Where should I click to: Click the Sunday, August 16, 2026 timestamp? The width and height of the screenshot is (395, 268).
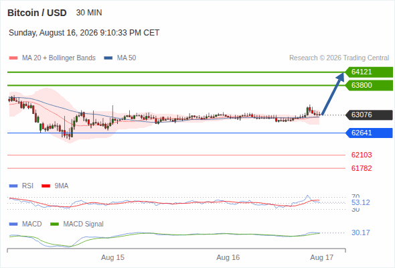click(84, 33)
